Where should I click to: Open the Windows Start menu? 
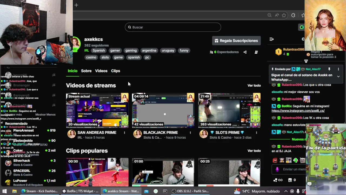click(x=5, y=191)
